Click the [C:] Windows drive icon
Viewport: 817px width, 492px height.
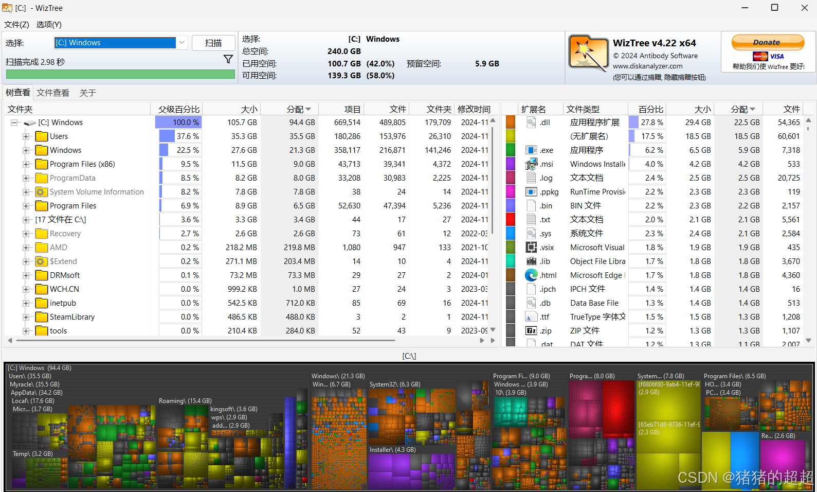30,123
